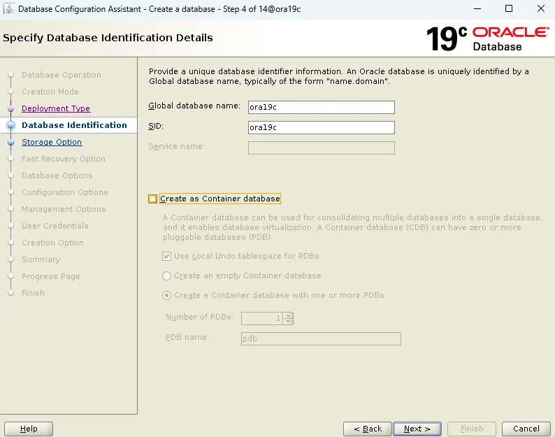
Task: Click the Oracle 19c Database logo
Action: [x=488, y=38]
